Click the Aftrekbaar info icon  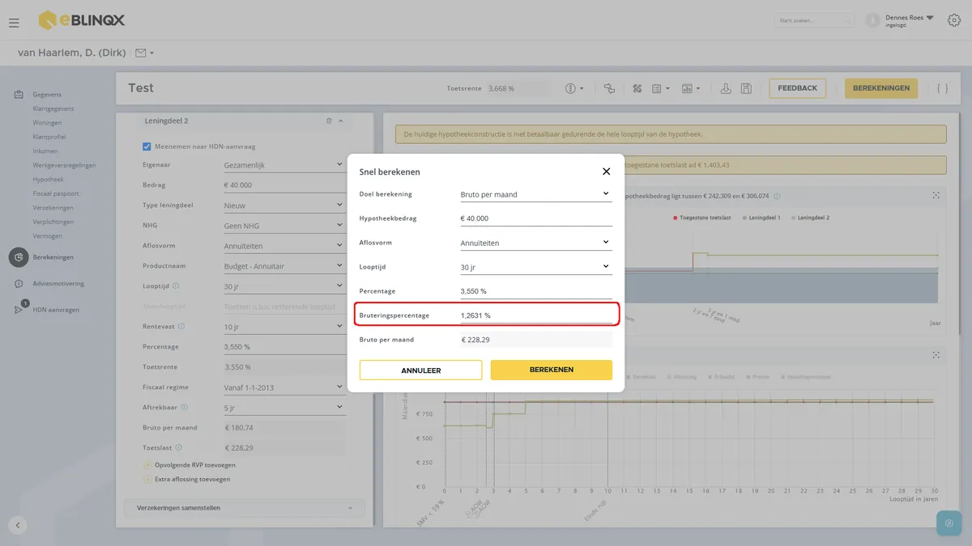(x=185, y=407)
